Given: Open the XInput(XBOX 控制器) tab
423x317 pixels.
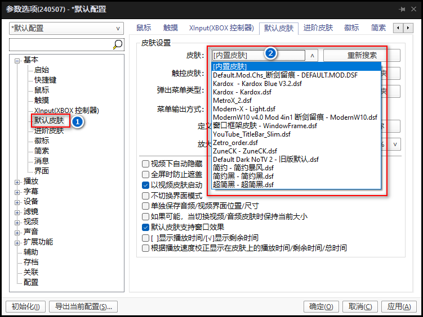Looking at the screenshot, I should click(x=222, y=28).
